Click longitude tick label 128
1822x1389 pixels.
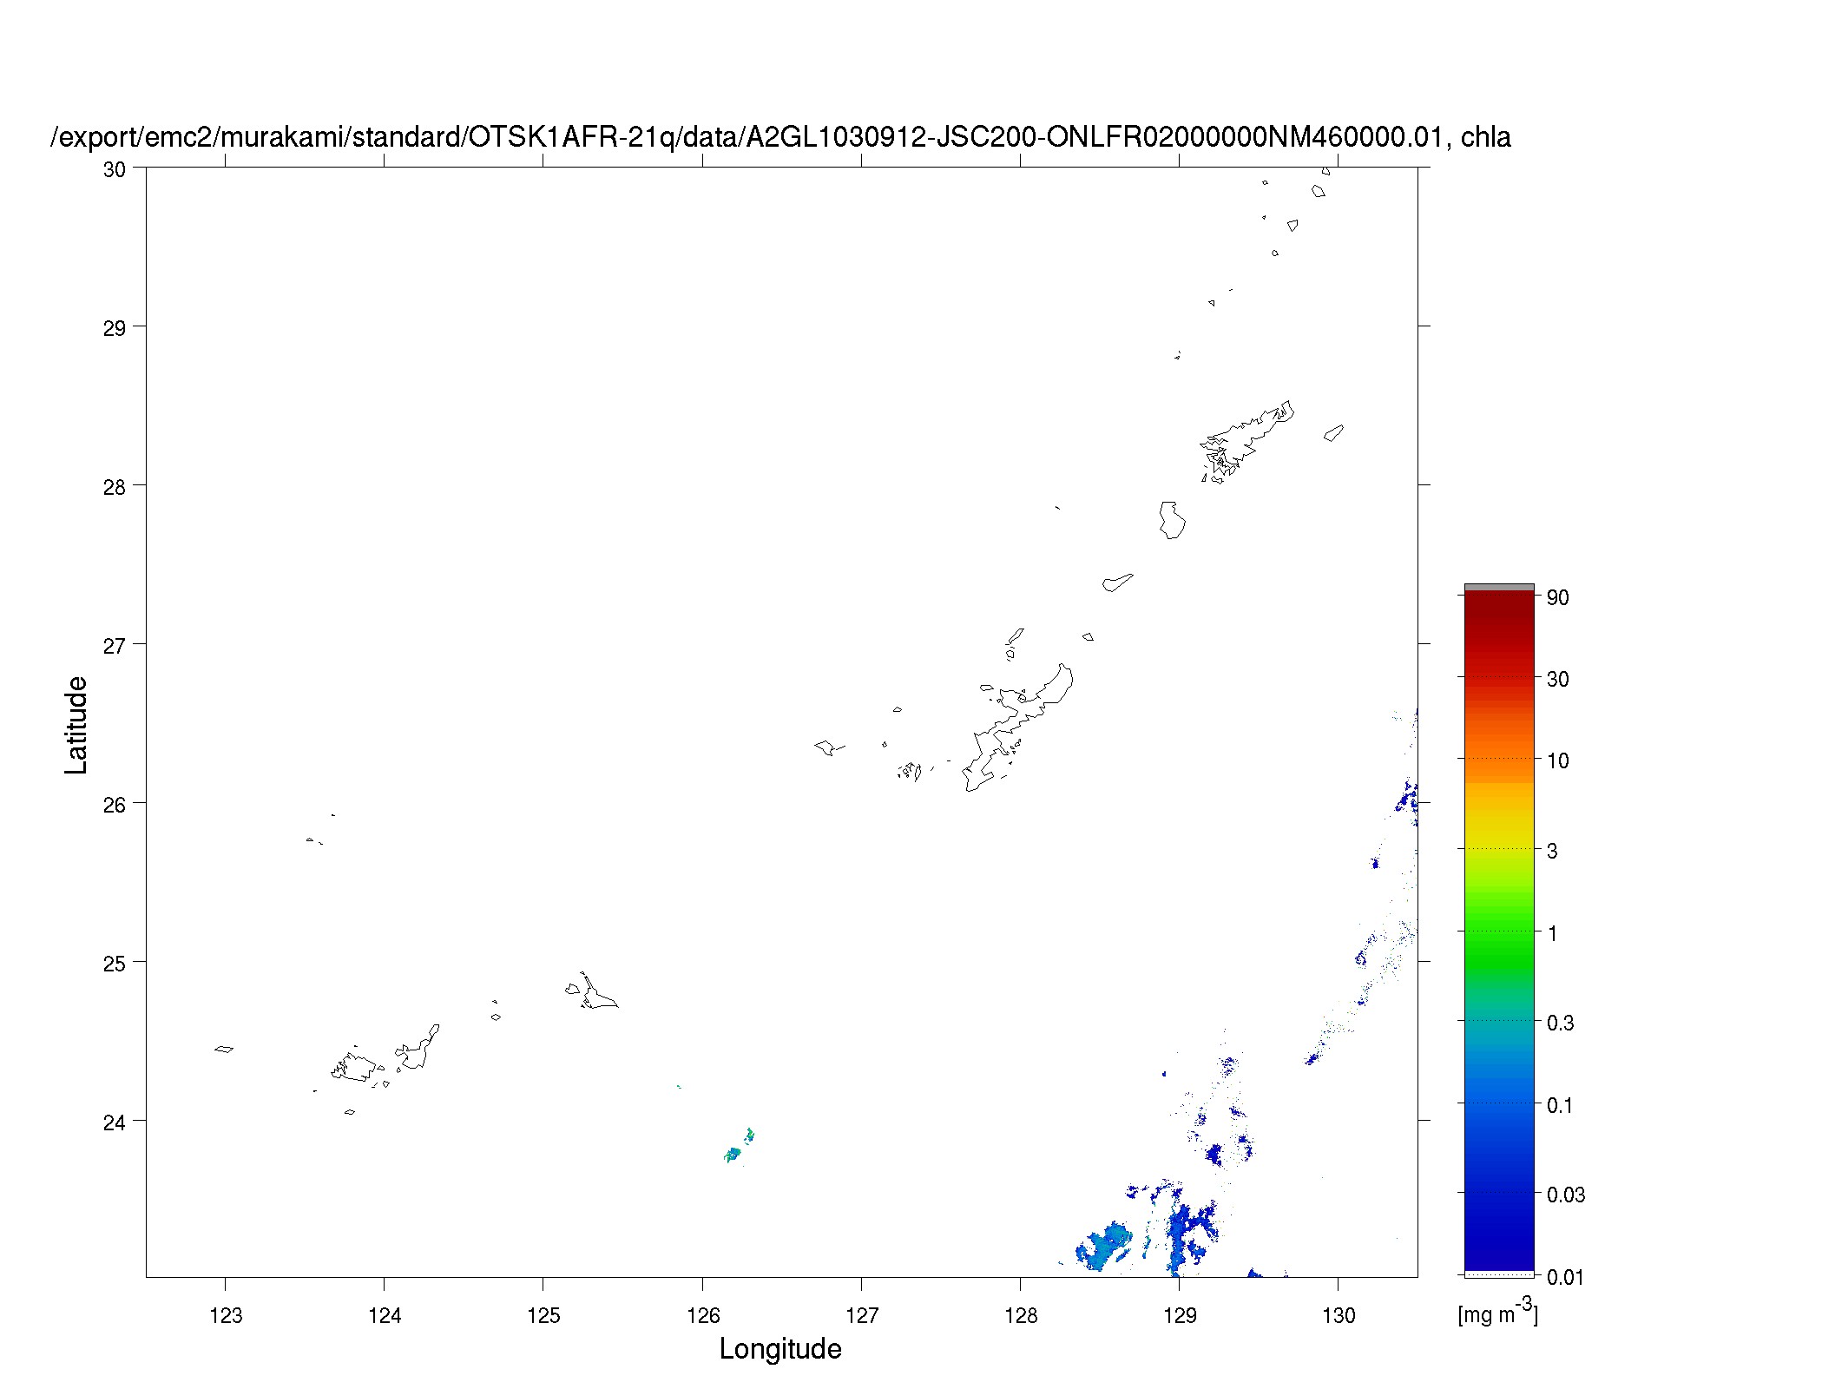[1021, 1316]
